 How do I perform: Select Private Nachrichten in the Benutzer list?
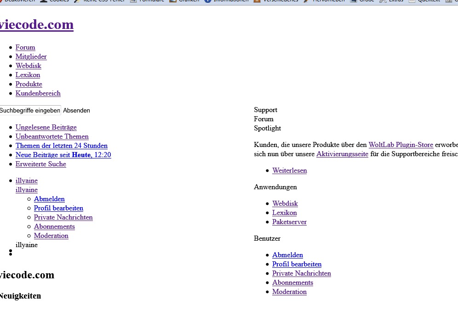point(301,273)
